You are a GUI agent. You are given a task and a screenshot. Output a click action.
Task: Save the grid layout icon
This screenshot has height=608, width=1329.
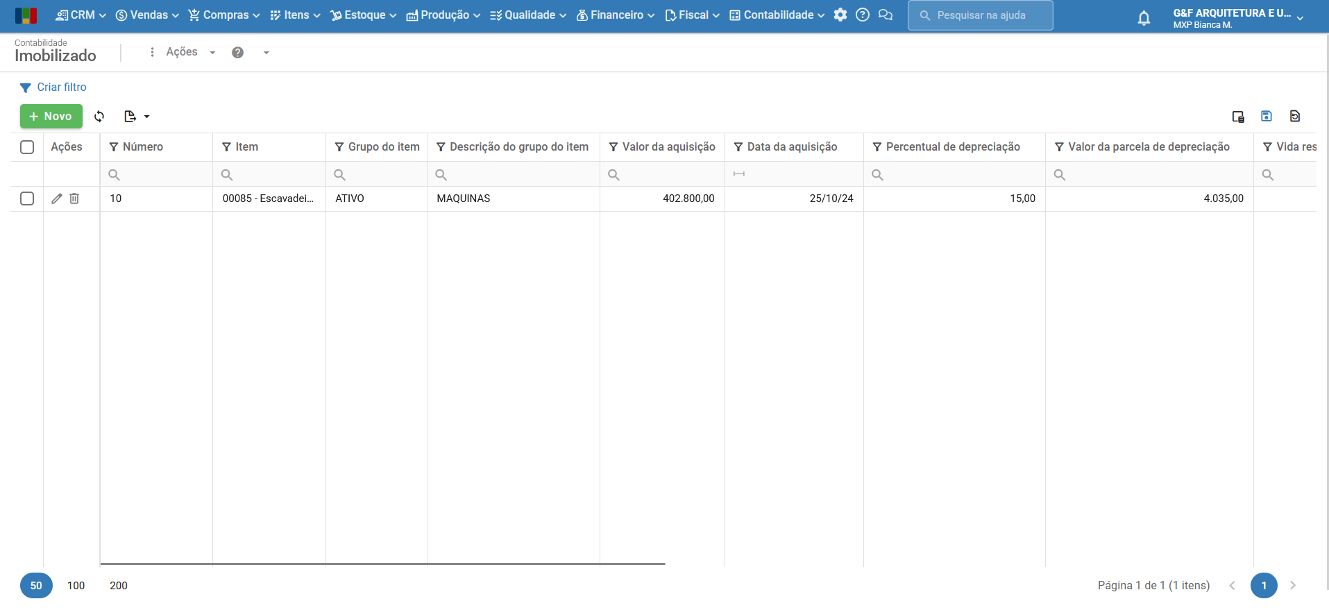[x=1267, y=116]
